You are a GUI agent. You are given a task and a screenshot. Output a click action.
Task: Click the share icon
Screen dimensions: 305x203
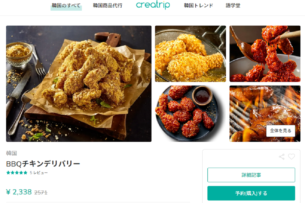pyautogui.click(x=282, y=157)
